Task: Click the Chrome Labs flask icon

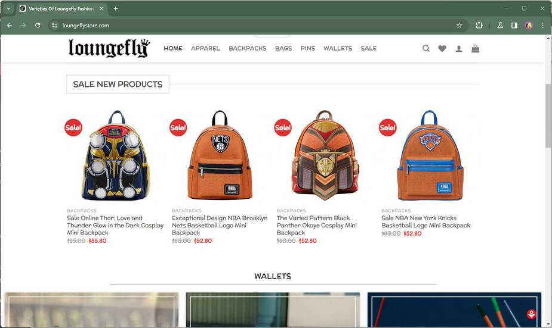Action: click(x=500, y=25)
